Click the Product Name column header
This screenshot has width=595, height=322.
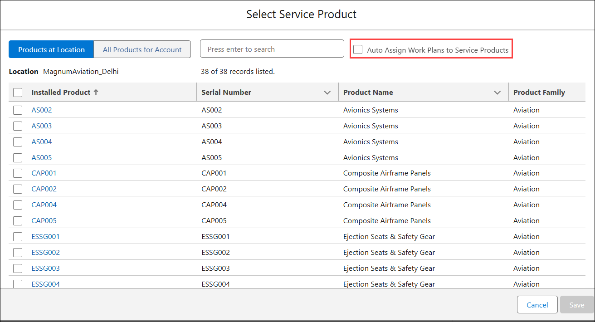tap(368, 92)
